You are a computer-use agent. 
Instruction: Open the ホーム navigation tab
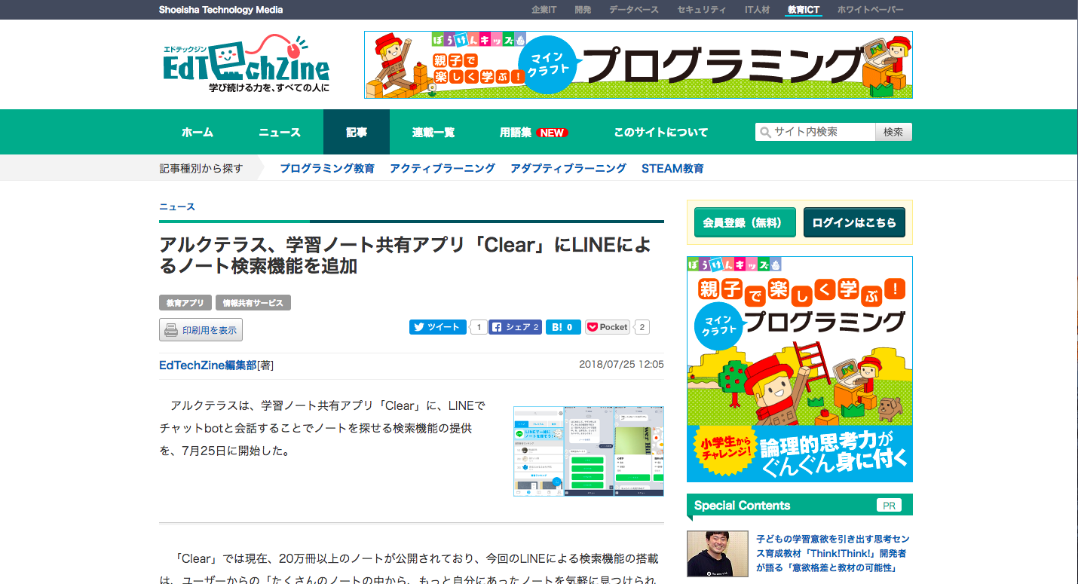pyautogui.click(x=198, y=133)
